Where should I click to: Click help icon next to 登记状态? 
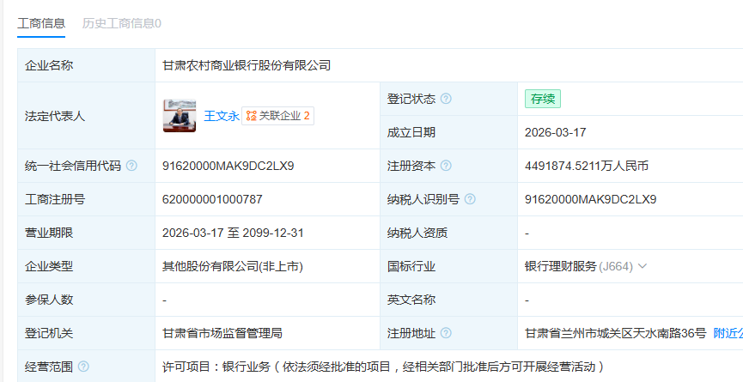(x=446, y=99)
